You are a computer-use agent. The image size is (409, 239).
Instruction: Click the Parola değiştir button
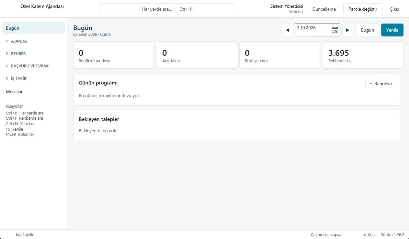point(363,9)
